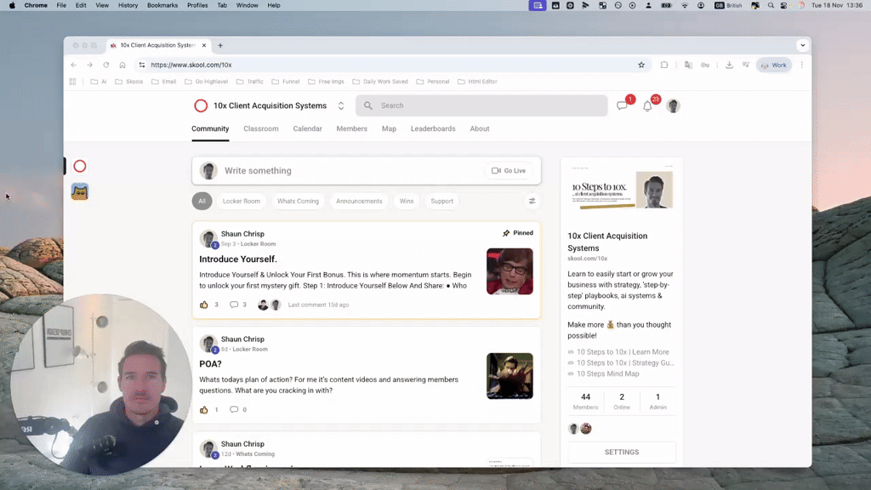The height and width of the screenshot is (490, 871).
Task: Open the About tab
Action: coord(480,129)
